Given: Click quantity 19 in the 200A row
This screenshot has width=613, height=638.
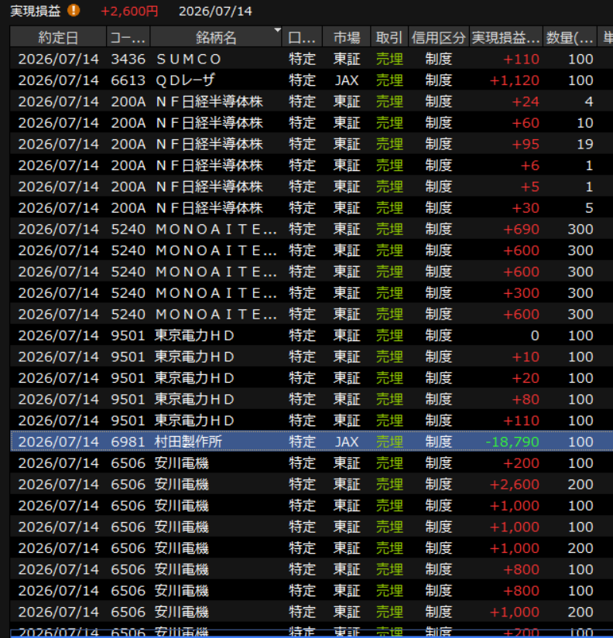Looking at the screenshot, I should (x=585, y=144).
